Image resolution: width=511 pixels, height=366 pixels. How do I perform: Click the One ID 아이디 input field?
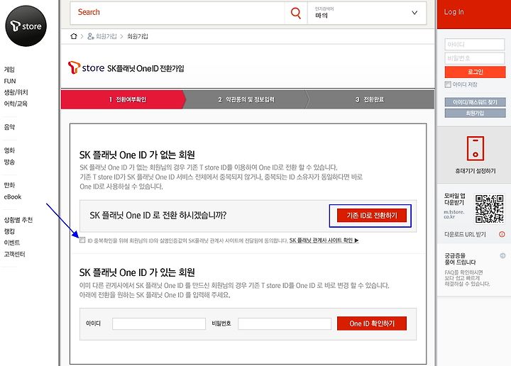(159, 323)
